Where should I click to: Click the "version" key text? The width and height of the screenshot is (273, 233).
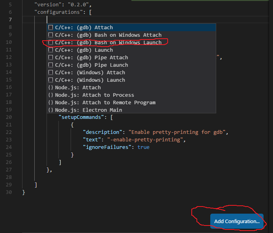47,5
